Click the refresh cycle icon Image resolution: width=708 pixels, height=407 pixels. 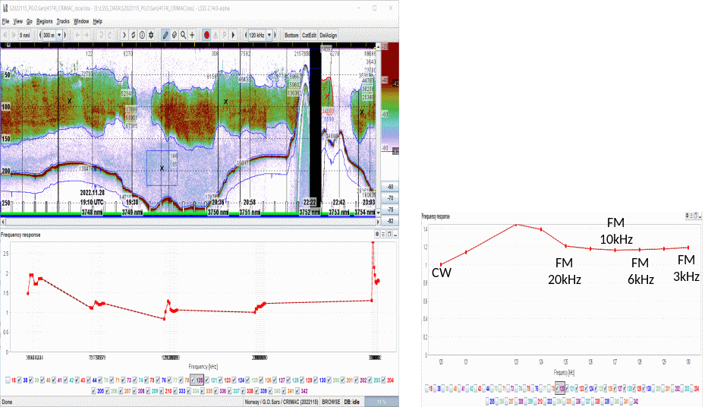pos(134,35)
